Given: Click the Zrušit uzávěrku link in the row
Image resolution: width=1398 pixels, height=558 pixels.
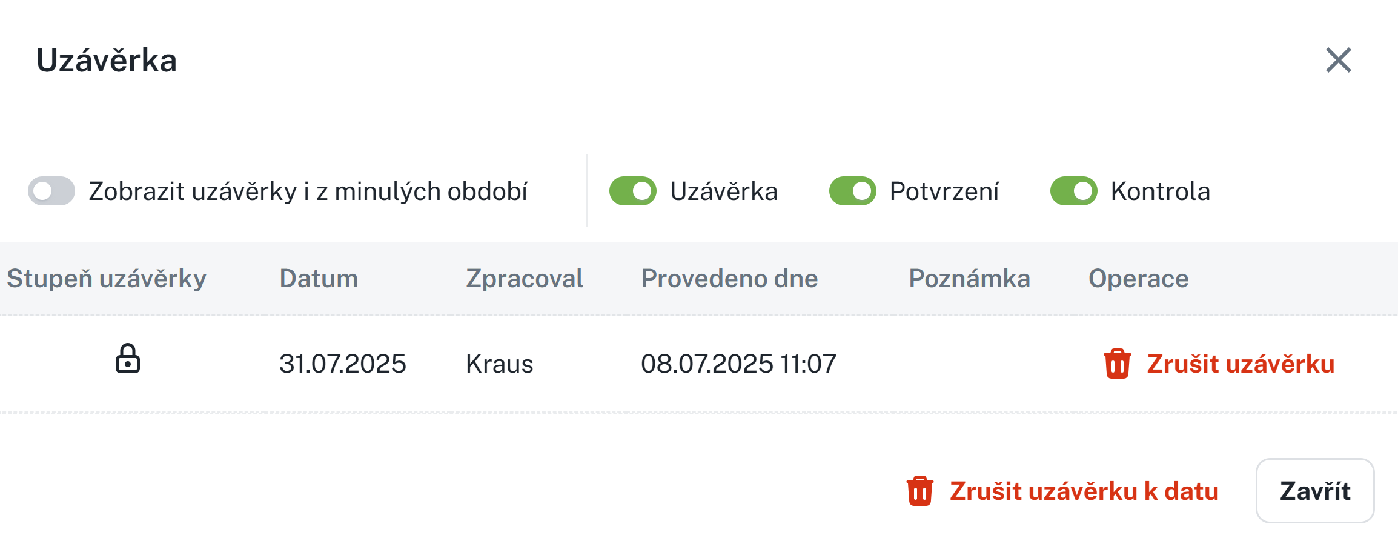Looking at the screenshot, I should pyautogui.click(x=1240, y=364).
